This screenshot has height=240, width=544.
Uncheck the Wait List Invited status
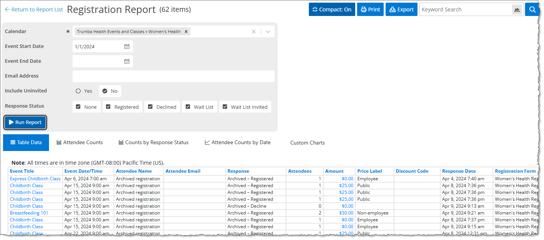click(x=245, y=107)
